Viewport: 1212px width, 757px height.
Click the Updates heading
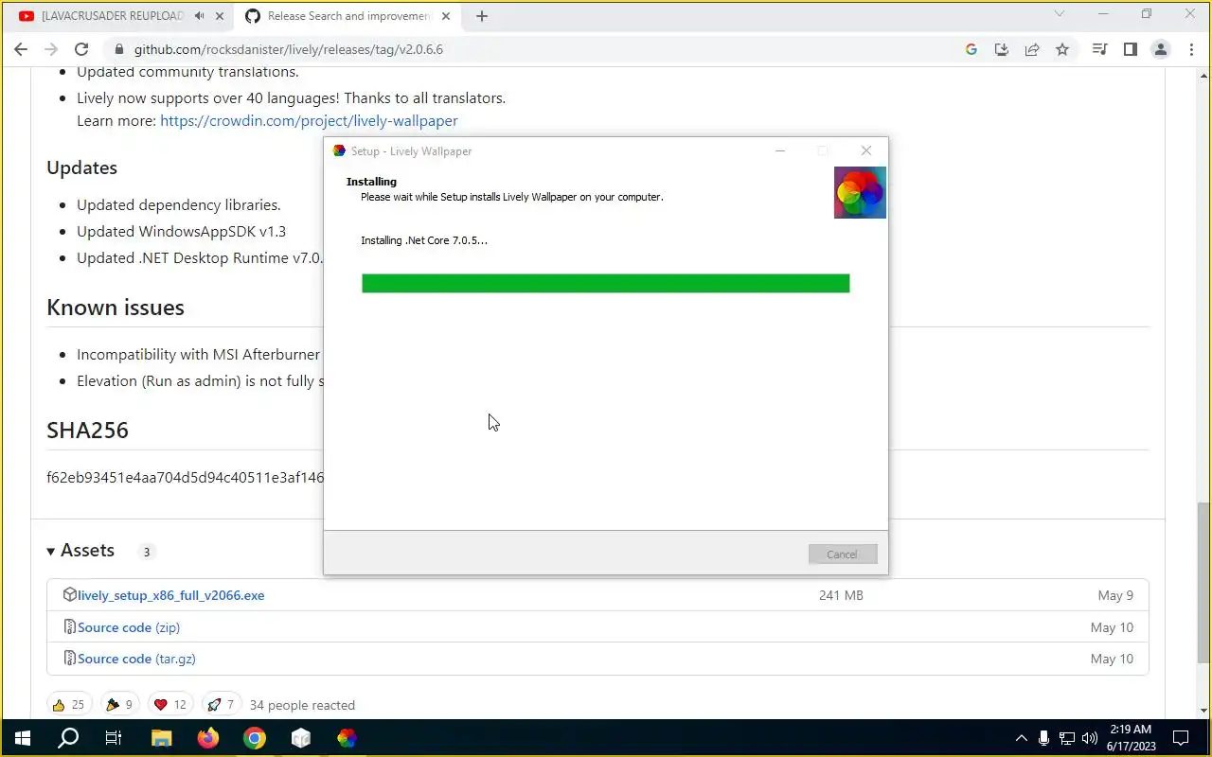(82, 167)
